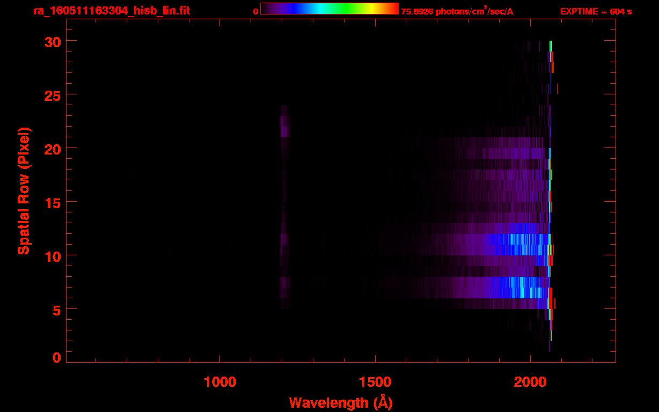The image size is (659, 412).
Task: Click the x-axis tick label 2000
Action: click(530, 382)
